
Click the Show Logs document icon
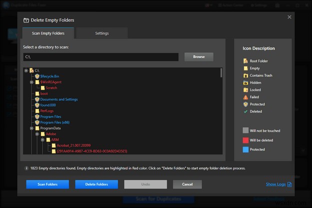[289, 184]
